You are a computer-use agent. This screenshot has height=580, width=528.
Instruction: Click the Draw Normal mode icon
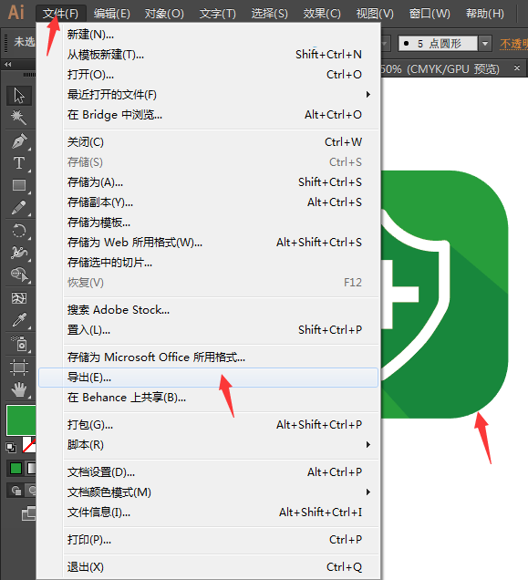tap(16, 491)
